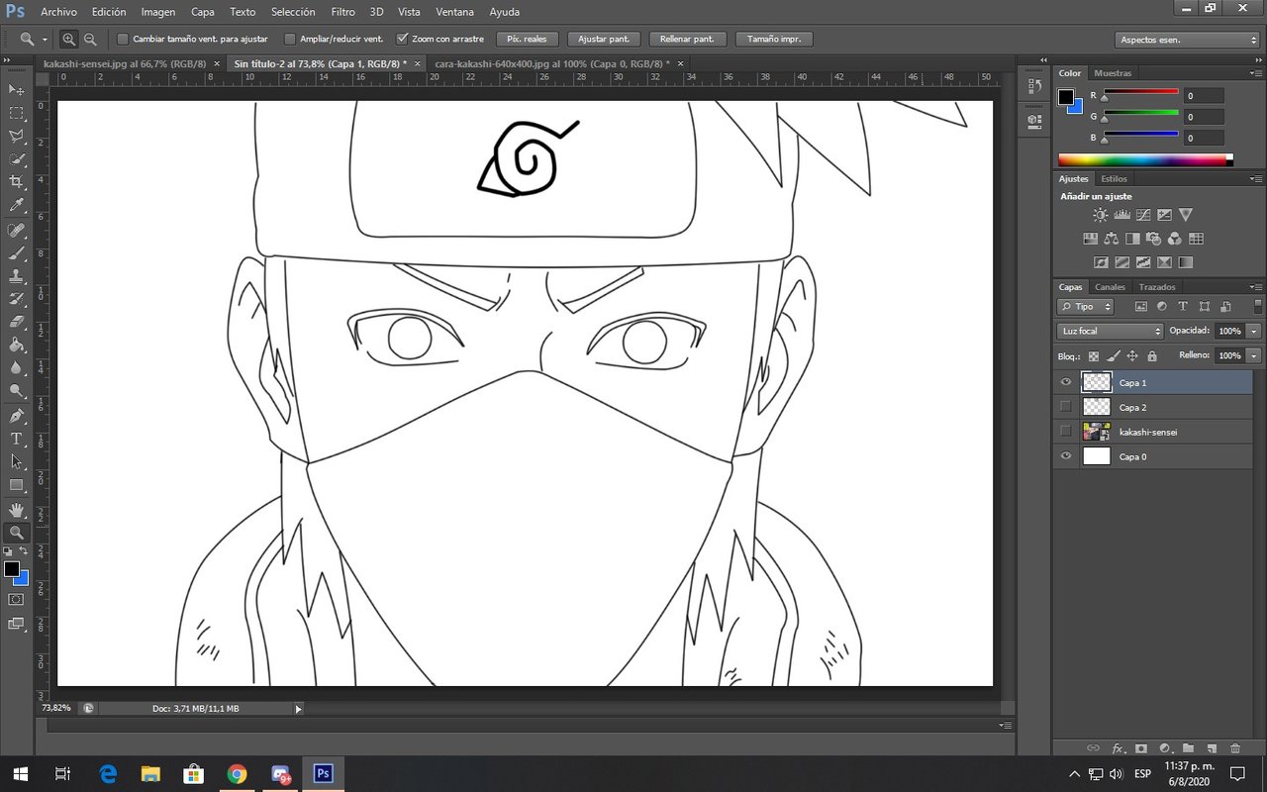Select the Quick Selection tool
The width and height of the screenshot is (1267, 792).
pyautogui.click(x=17, y=159)
